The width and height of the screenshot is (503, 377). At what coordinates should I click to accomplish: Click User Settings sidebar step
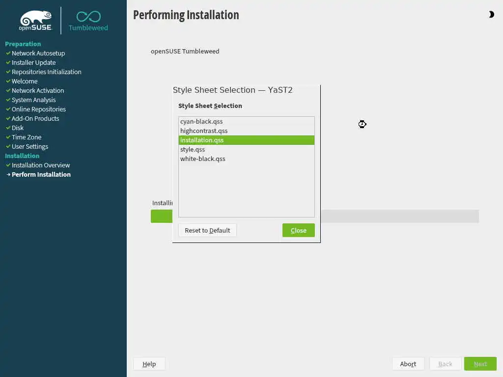tap(30, 146)
